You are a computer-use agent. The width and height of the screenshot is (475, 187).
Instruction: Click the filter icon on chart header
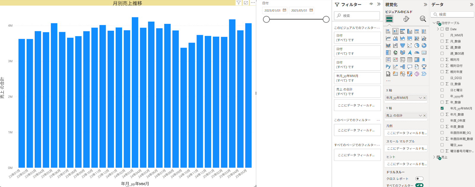click(x=239, y=3)
